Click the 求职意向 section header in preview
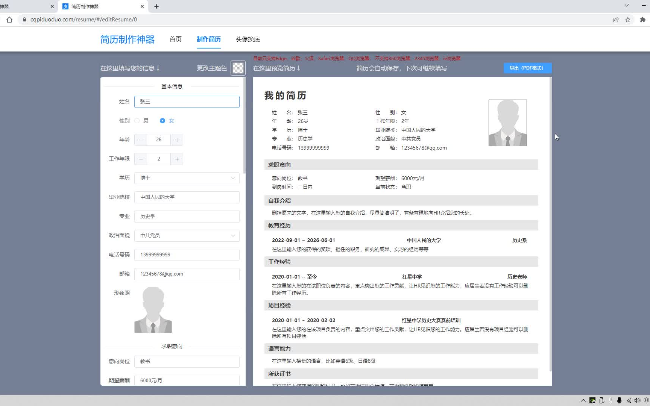The image size is (650, 406). pos(401,165)
